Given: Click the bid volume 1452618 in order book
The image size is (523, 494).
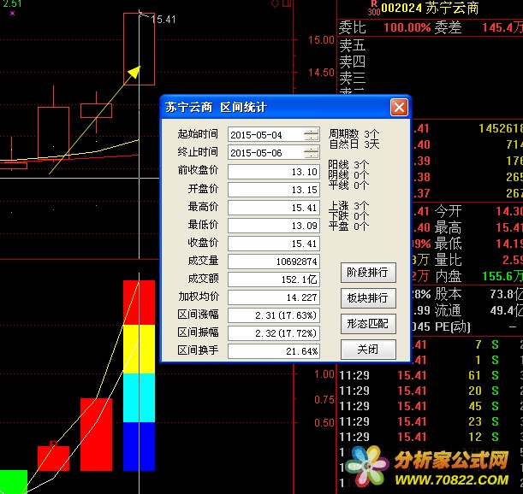Looking at the screenshot, I should [501, 128].
